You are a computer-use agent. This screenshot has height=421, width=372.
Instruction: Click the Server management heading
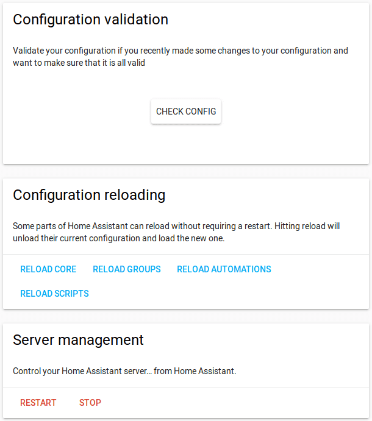(78, 339)
